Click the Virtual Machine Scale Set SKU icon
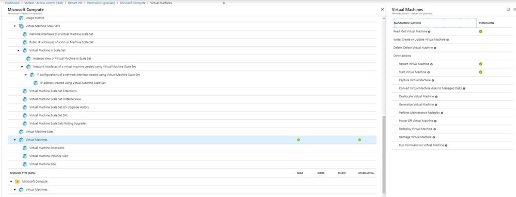Image resolution: width=516 pixels, height=197 pixels. point(25,115)
